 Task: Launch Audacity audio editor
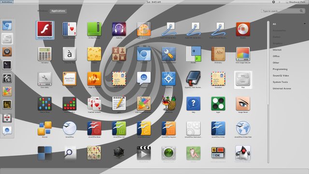[119, 29]
